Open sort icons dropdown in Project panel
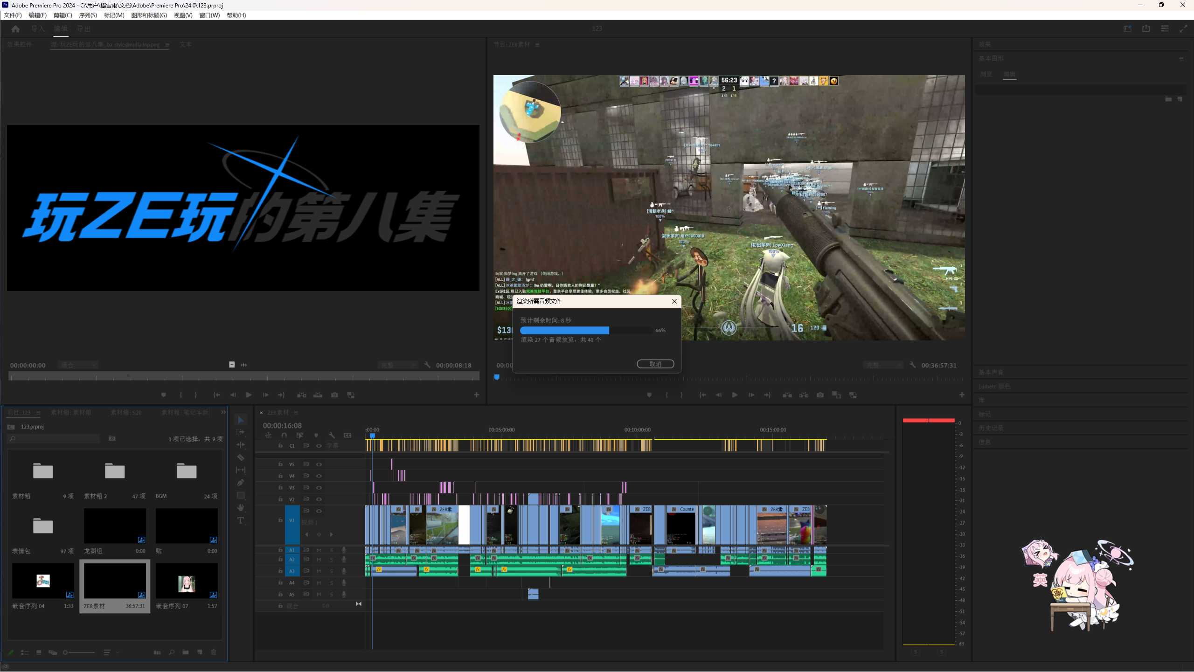This screenshot has width=1194, height=672. coord(111,652)
